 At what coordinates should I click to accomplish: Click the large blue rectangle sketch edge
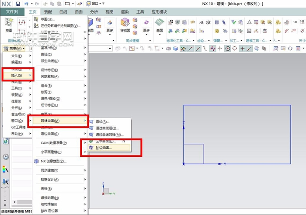[x=237, y=105]
